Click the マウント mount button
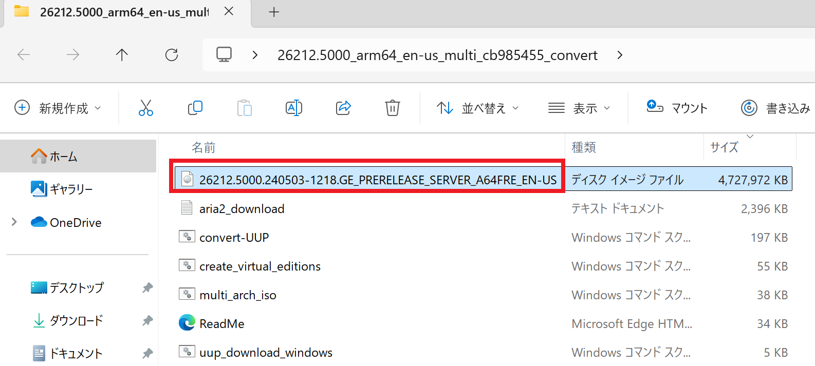Viewport: 815px width, 366px height. pos(677,108)
